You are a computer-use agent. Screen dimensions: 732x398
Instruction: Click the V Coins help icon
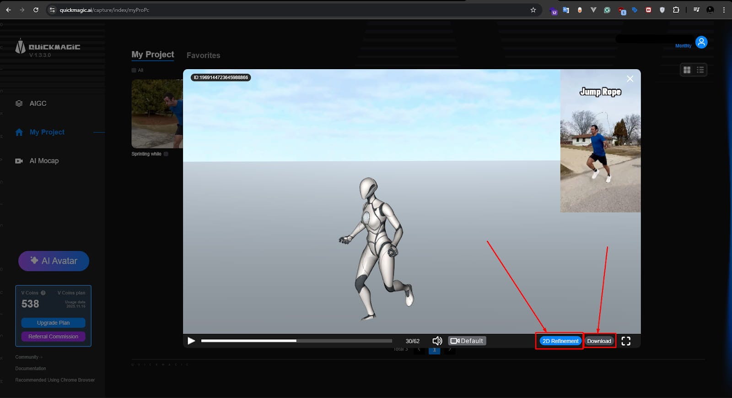coord(43,293)
